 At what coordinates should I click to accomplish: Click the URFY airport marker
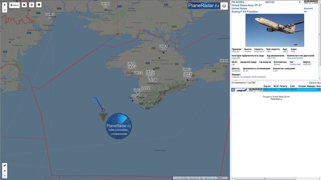coord(164,47)
